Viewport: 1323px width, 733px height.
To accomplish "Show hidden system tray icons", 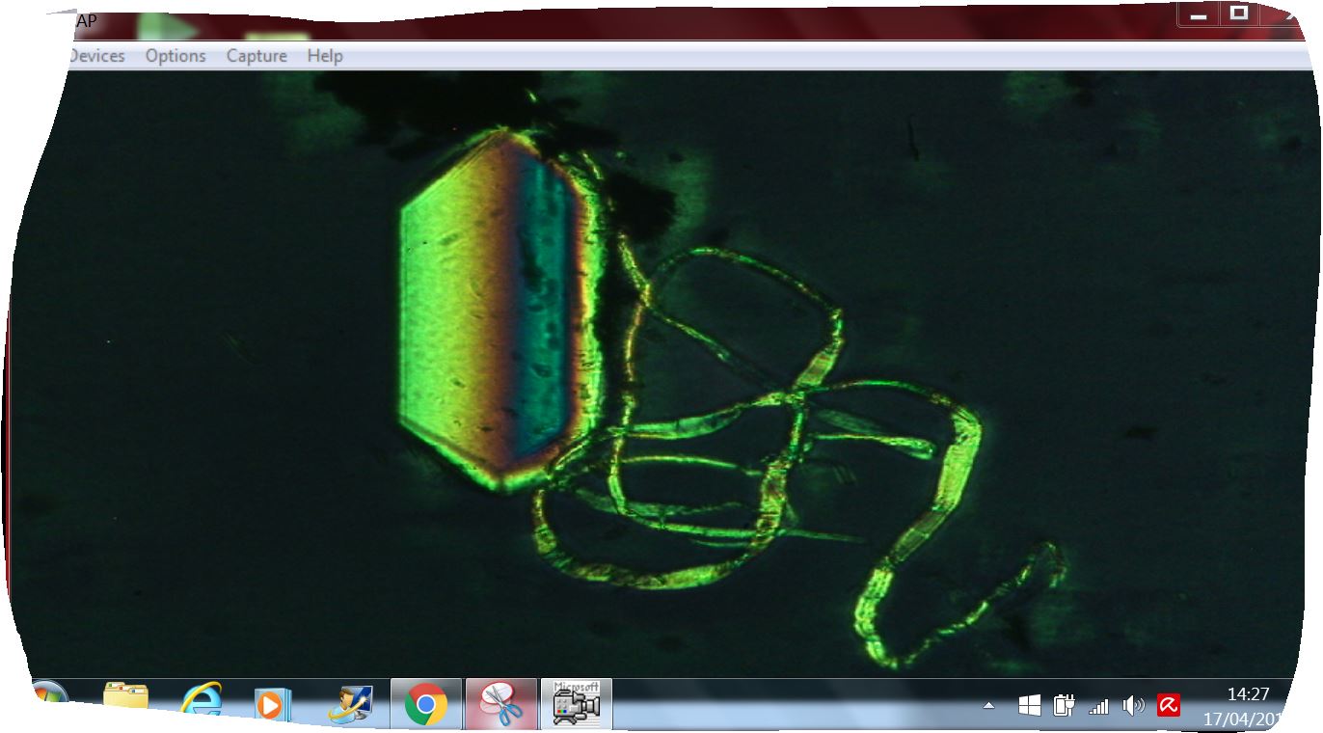I will (x=988, y=706).
